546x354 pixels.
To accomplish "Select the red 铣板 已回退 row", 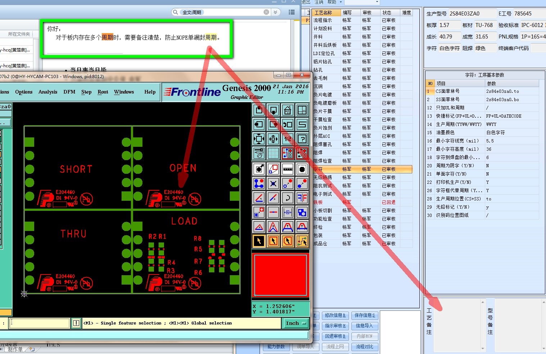I will pyautogui.click(x=362, y=202).
